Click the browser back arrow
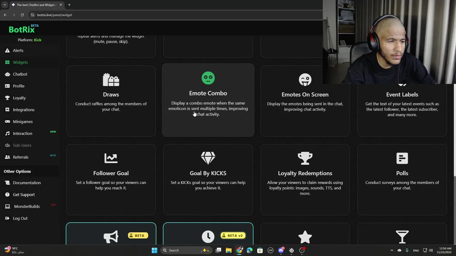The height and width of the screenshot is (256, 456). pyautogui.click(x=5, y=15)
